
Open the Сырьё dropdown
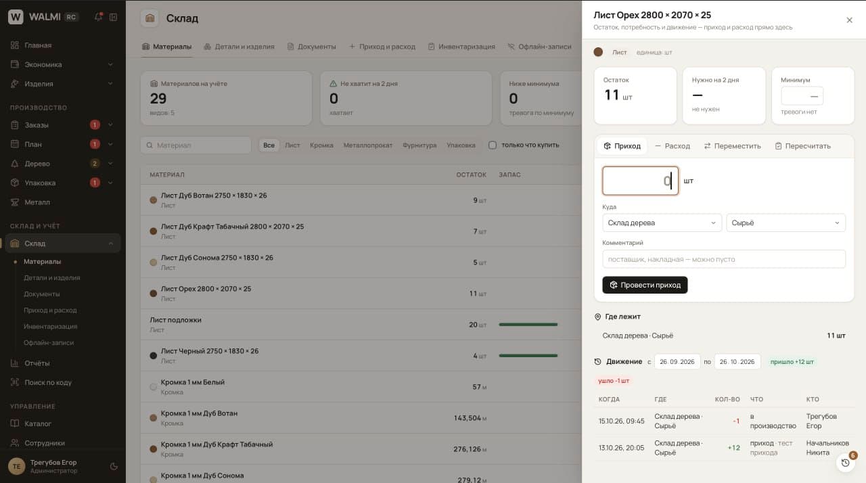point(786,223)
